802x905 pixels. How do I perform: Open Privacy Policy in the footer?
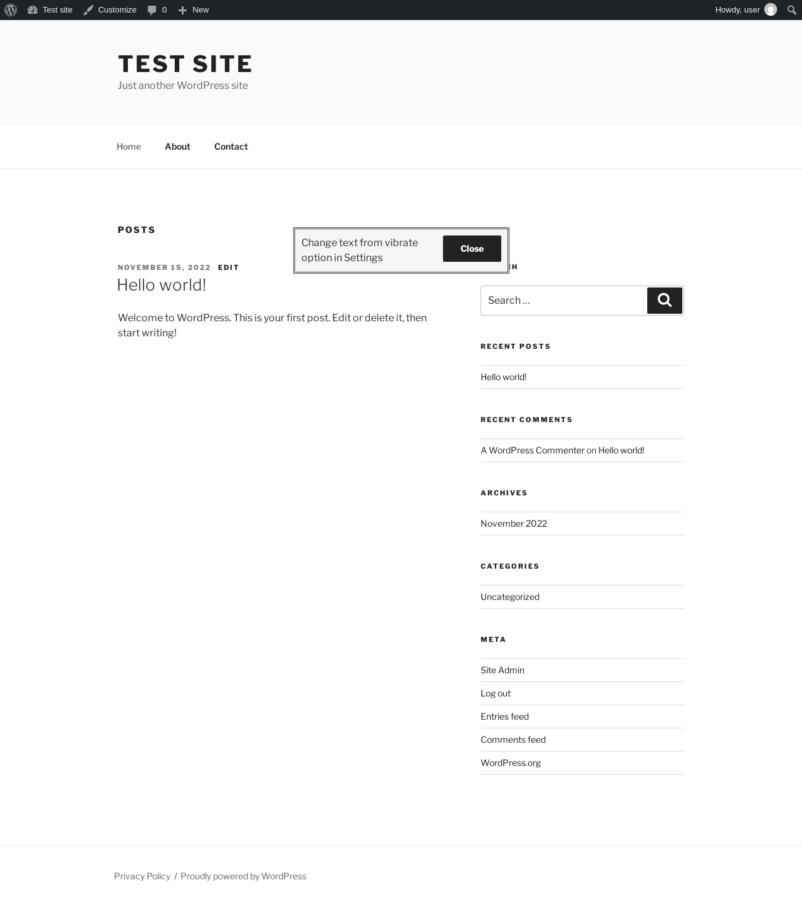tap(142, 876)
